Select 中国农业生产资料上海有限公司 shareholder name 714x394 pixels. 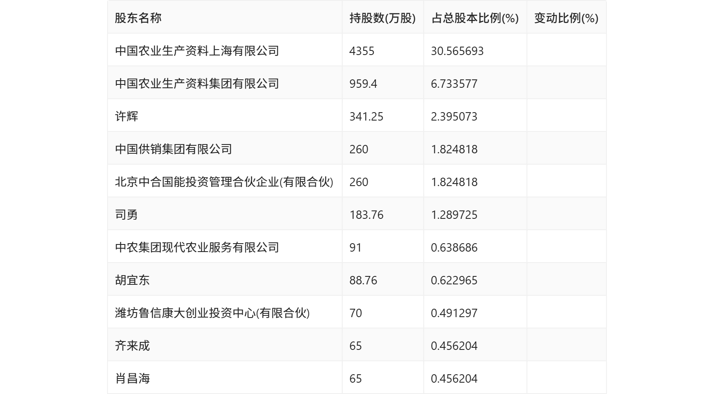(197, 51)
